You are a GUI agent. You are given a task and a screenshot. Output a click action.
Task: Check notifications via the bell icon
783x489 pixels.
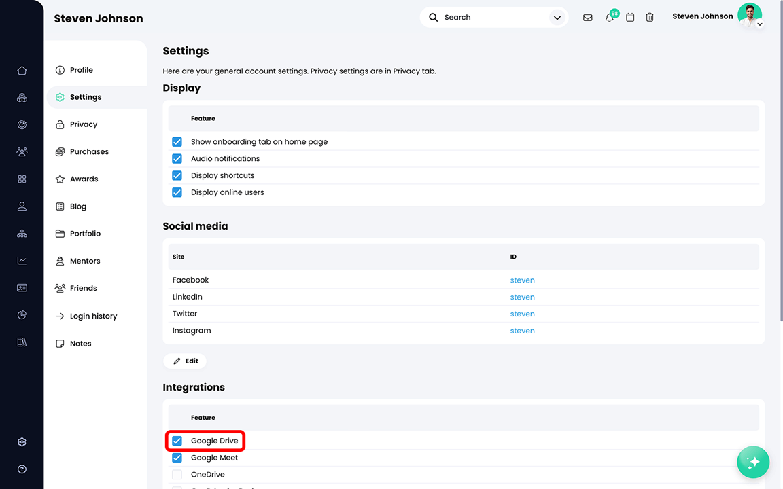pyautogui.click(x=609, y=18)
